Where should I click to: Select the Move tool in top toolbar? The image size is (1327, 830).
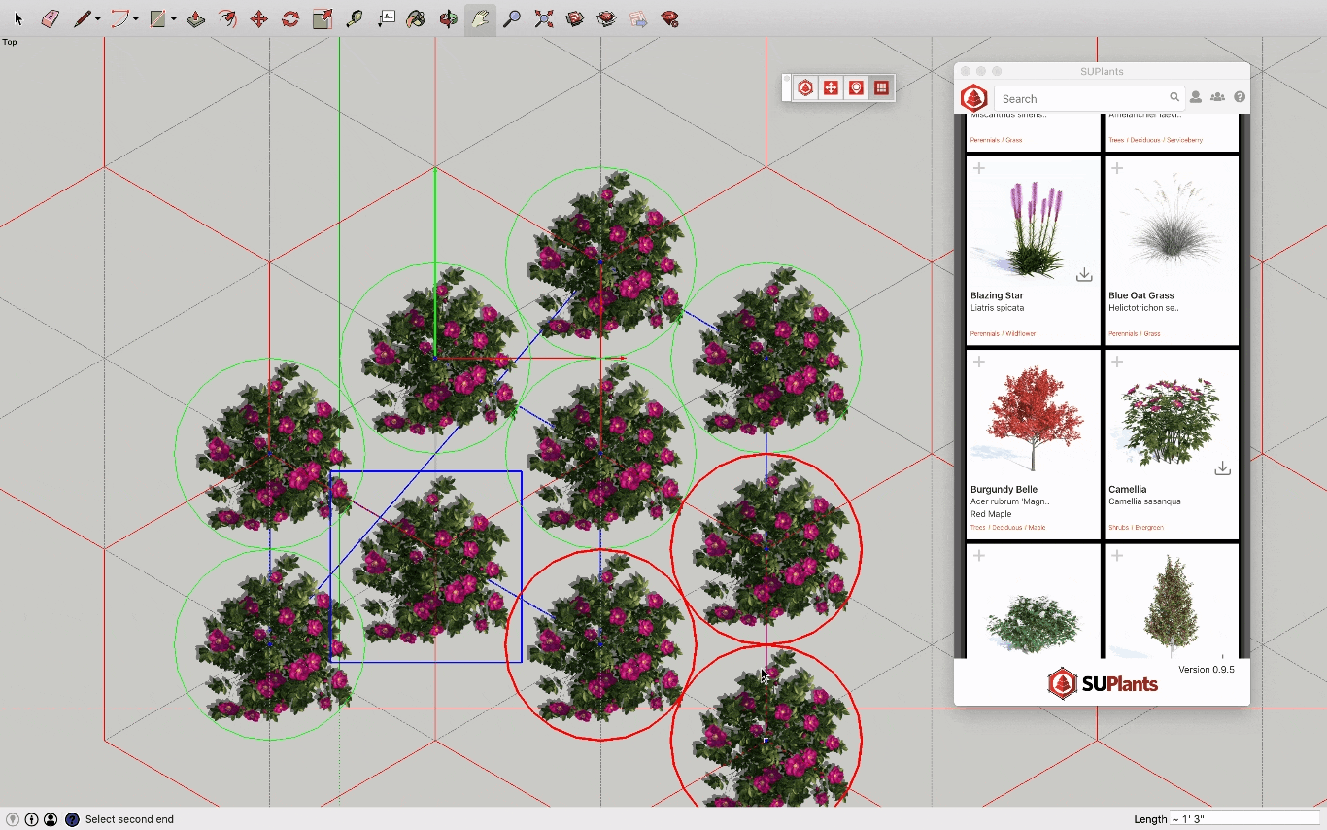pyautogui.click(x=258, y=18)
